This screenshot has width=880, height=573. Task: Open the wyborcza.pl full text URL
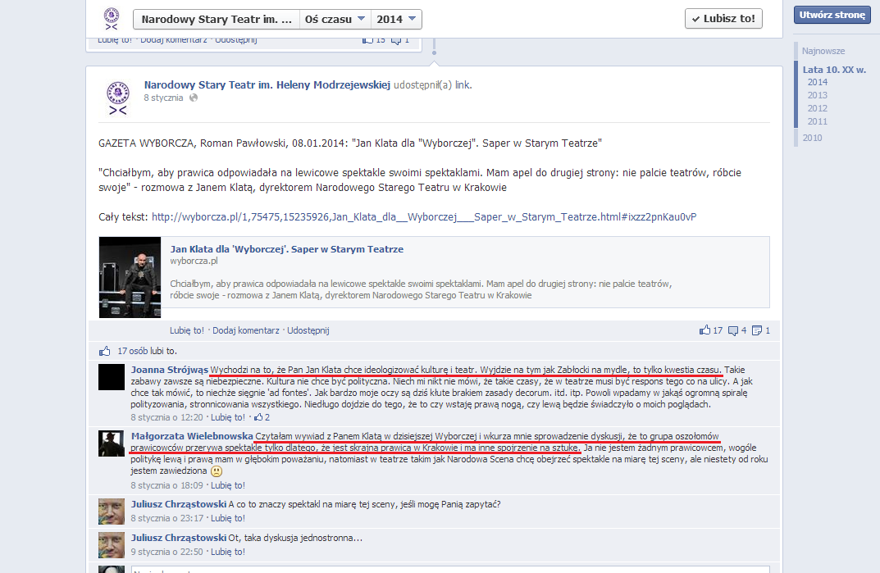tap(424, 216)
